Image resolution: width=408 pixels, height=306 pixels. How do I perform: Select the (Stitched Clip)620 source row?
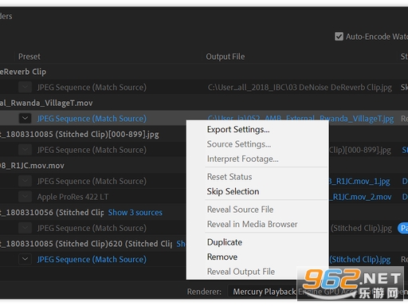click(x=86, y=244)
